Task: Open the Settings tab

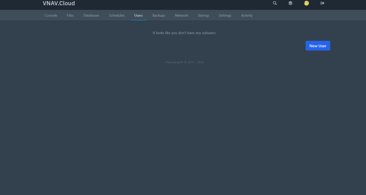Action: [x=225, y=15]
